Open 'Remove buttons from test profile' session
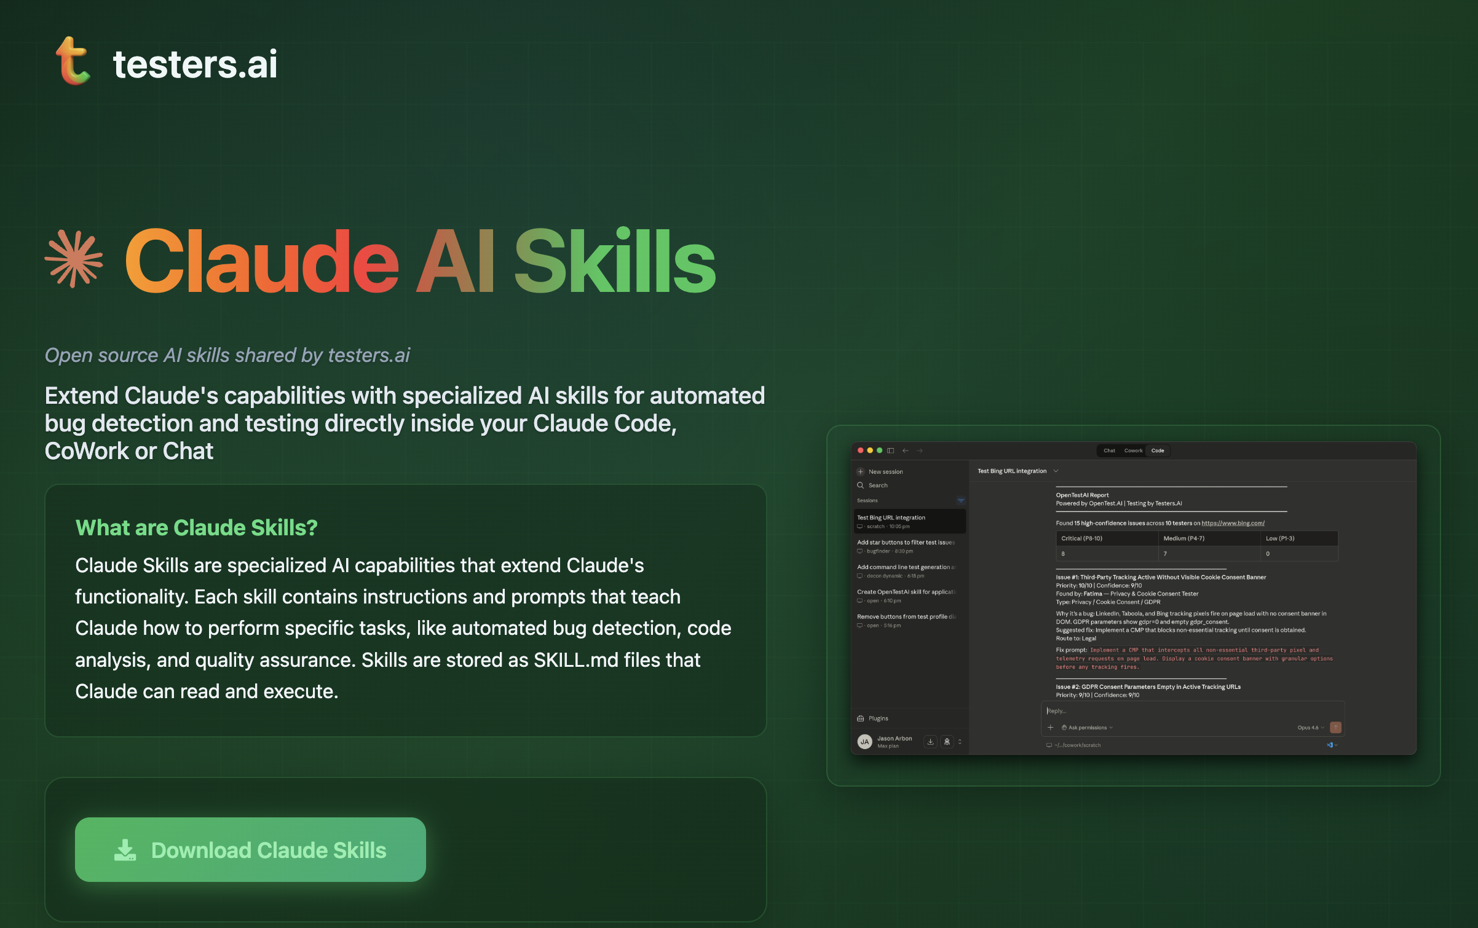This screenshot has width=1478, height=928. click(909, 620)
